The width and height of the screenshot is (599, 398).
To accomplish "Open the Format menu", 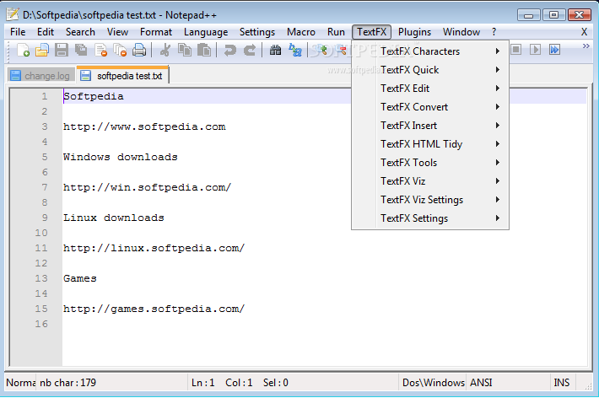I will click(156, 32).
